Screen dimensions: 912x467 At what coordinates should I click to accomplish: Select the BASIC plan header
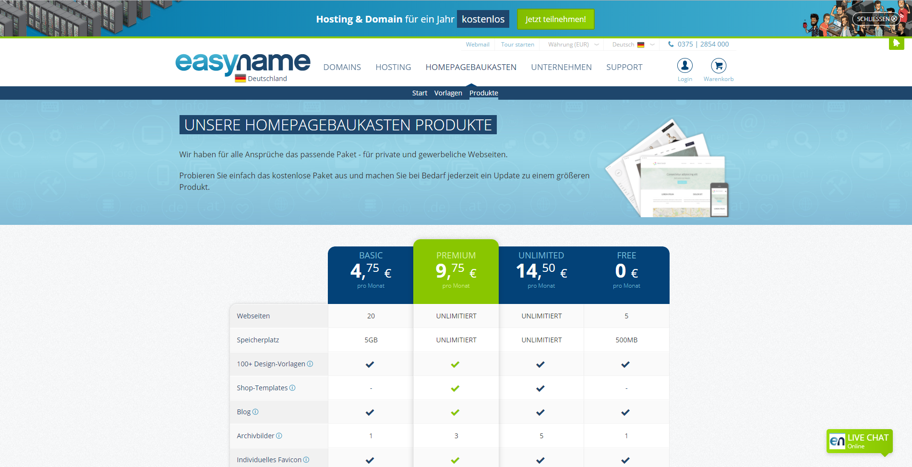tap(371, 275)
